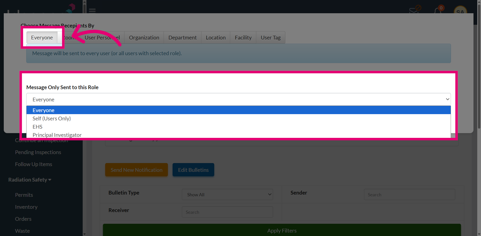Open Waste in sidebar
This screenshot has width=481, height=236.
coord(22,231)
